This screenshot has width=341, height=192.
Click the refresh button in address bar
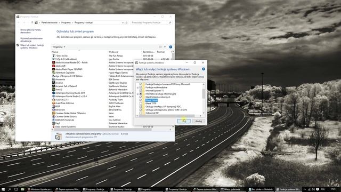coord(126,22)
